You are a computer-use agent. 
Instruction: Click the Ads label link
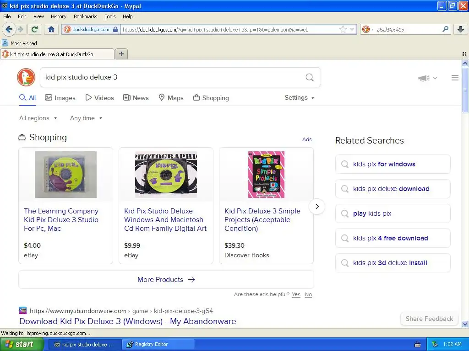coord(307,139)
